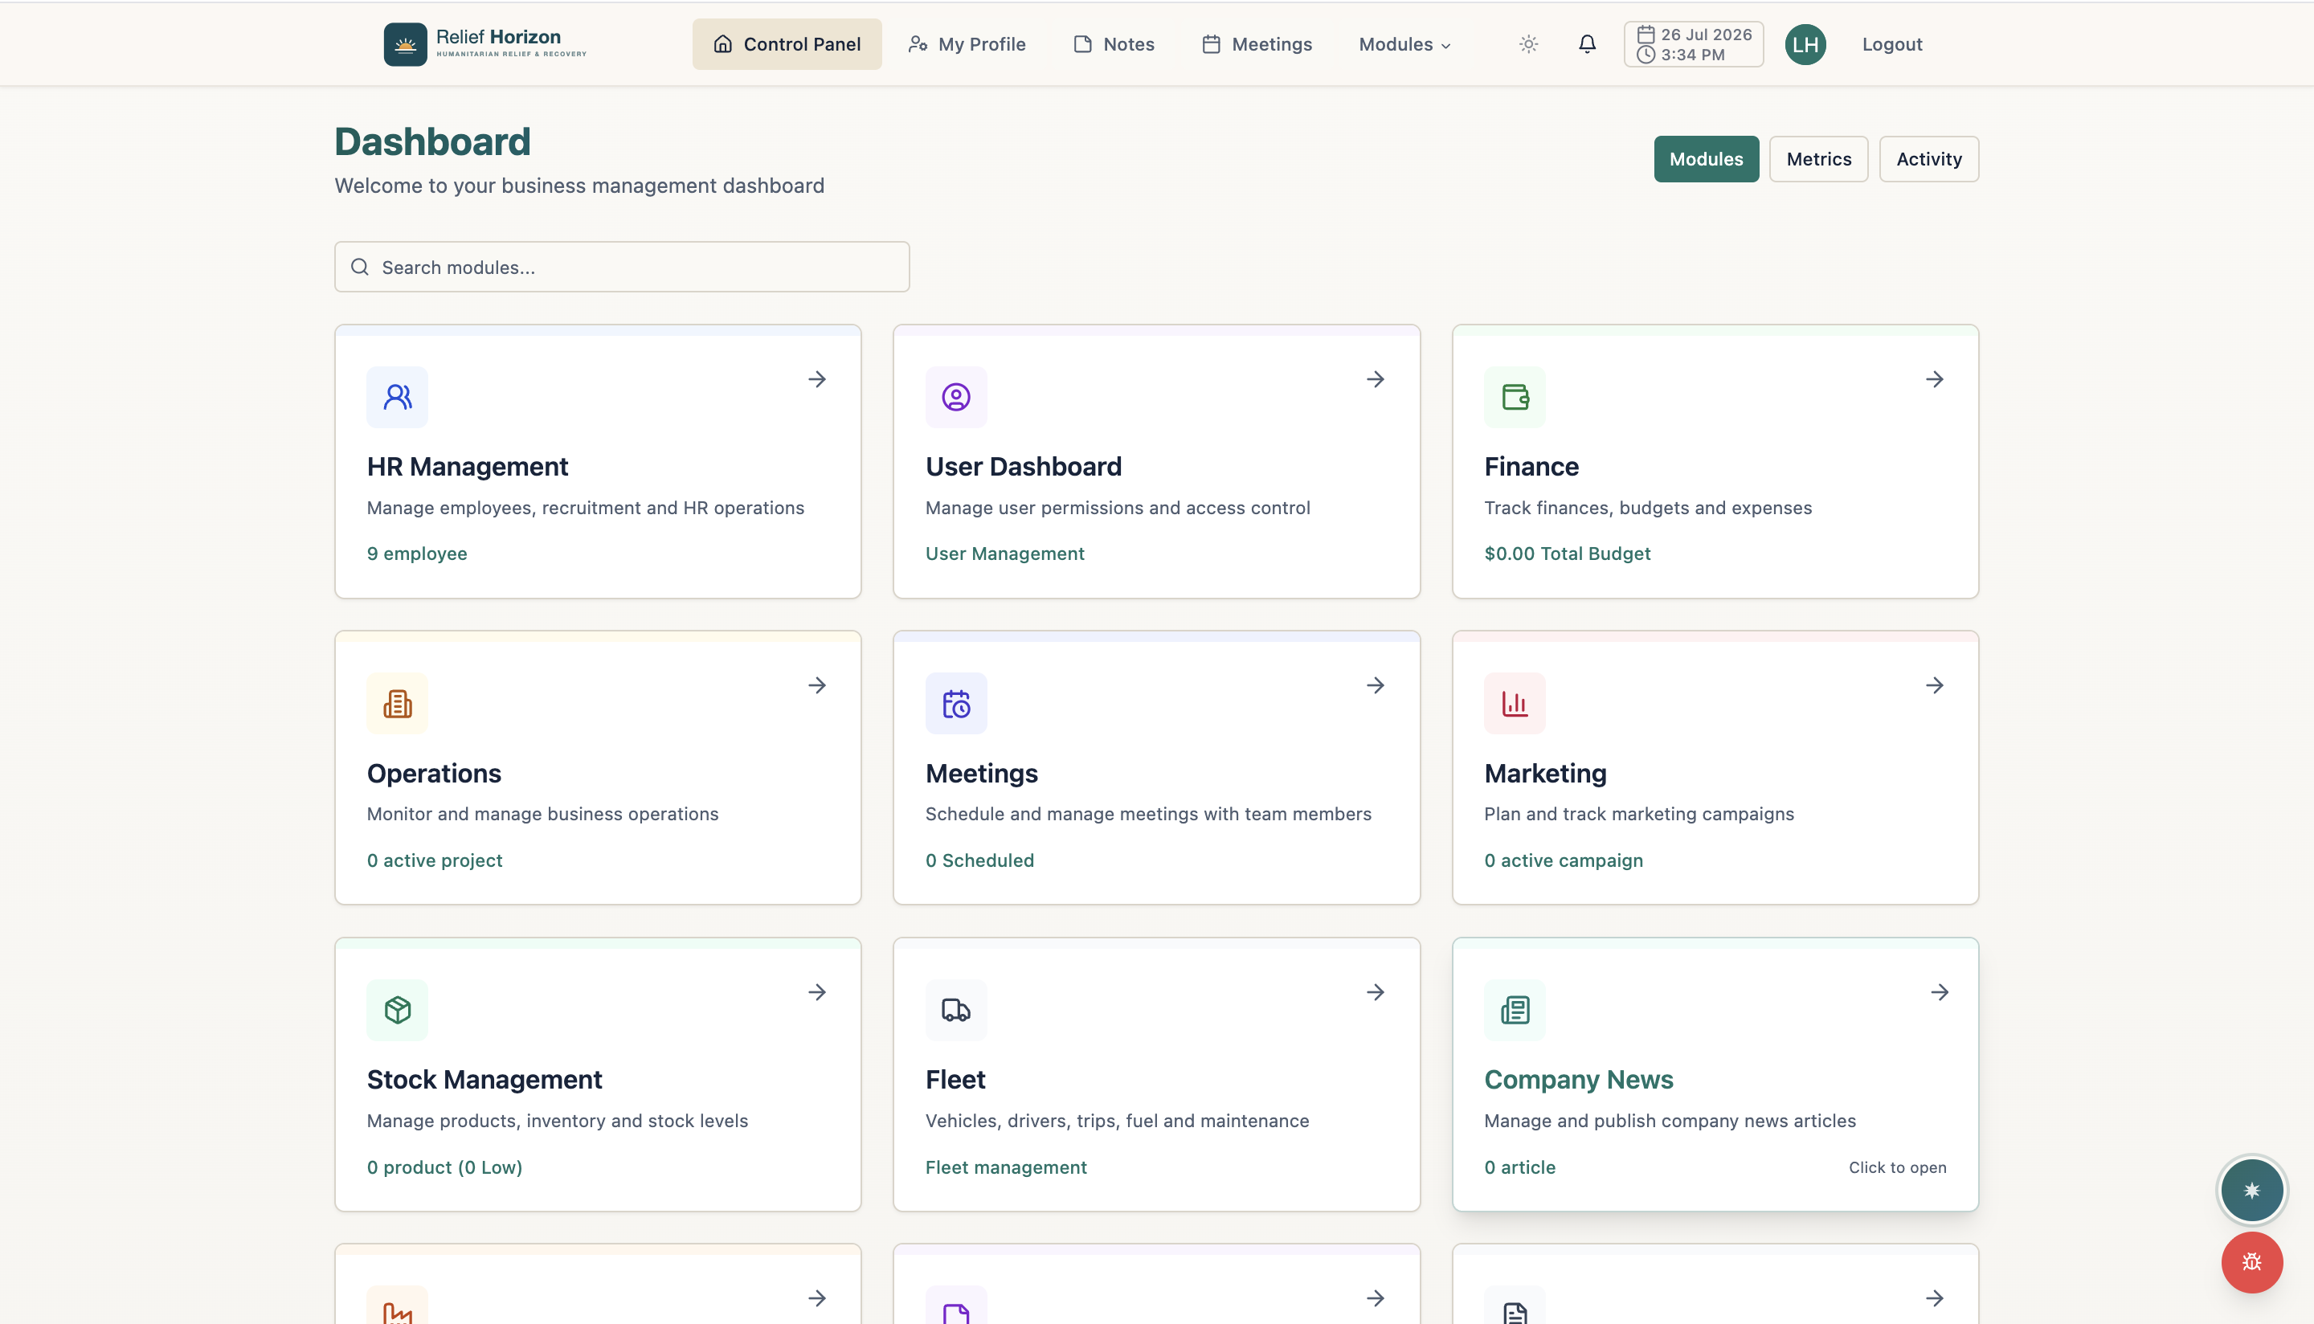2314x1324 pixels.
Task: Click 'Click to open' on Company News
Action: (1897, 1167)
